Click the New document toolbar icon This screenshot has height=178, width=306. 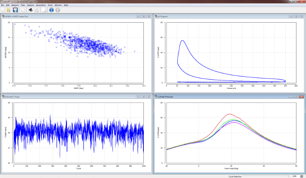click(x=3, y=10)
